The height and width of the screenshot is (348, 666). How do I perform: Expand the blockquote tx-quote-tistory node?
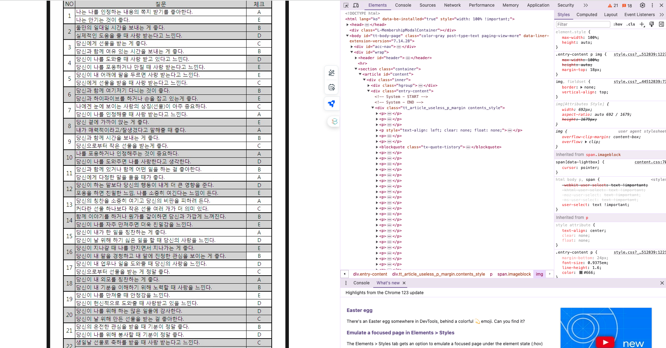click(x=377, y=147)
